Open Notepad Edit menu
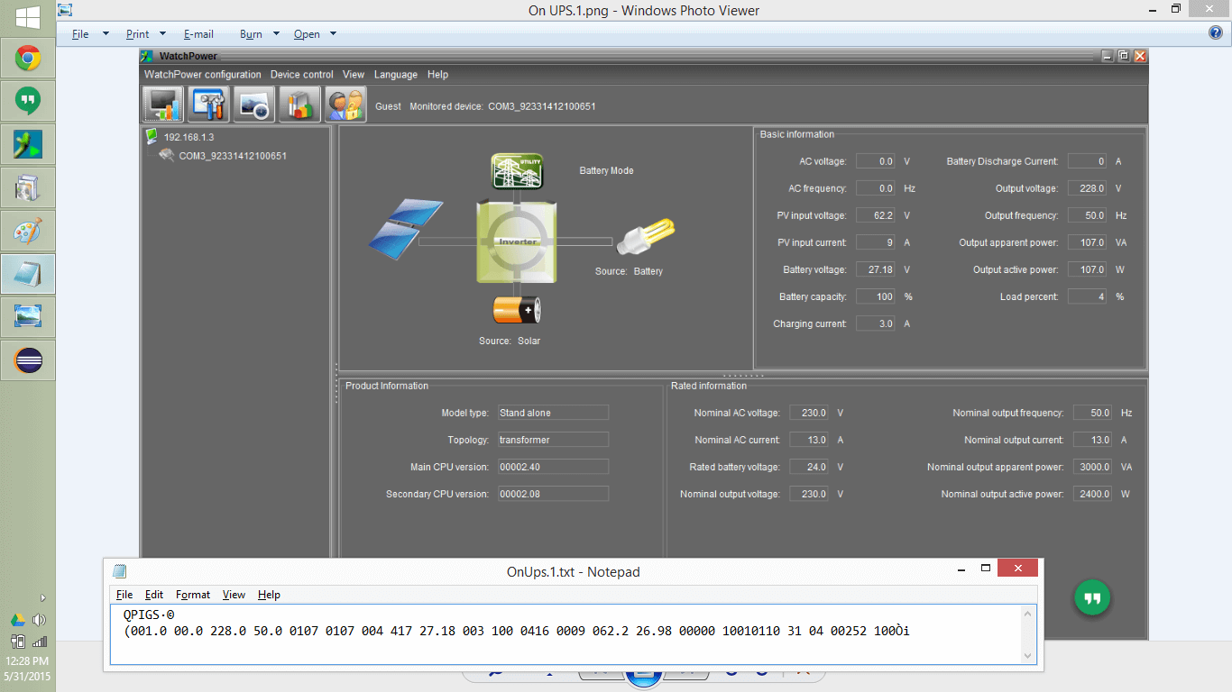Screen dimensions: 1232x692 (x=154, y=595)
